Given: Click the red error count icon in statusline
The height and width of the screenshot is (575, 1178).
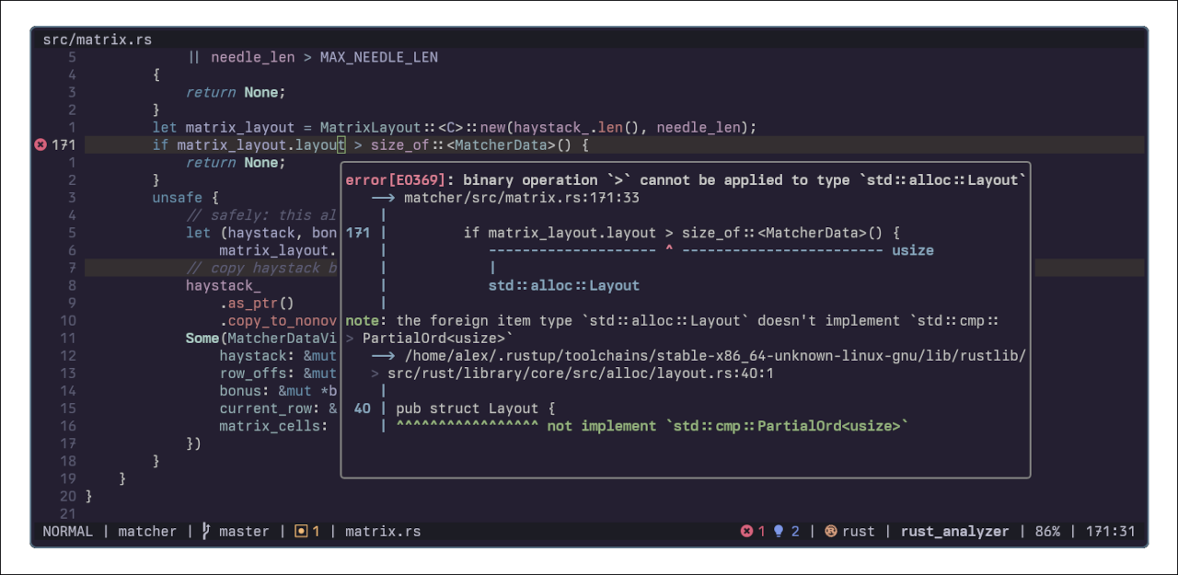Looking at the screenshot, I should 746,531.
